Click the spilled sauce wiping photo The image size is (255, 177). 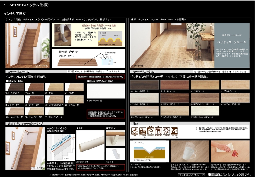coord(230,151)
